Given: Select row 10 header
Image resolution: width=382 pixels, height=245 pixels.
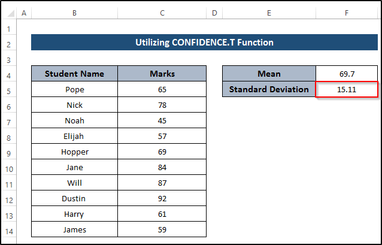Looking at the screenshot, I should click(x=8, y=168).
